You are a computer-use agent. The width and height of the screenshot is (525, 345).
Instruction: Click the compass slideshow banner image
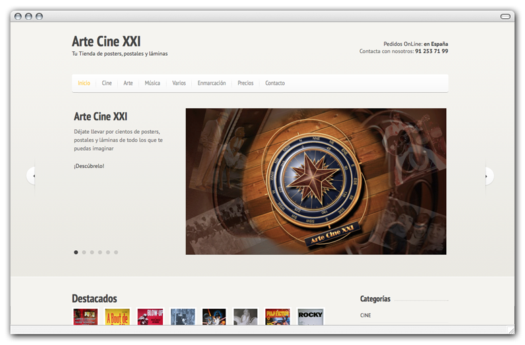(x=316, y=182)
